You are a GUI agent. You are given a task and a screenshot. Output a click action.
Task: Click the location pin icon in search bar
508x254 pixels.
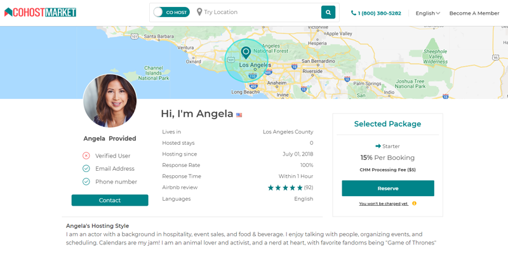coord(199,12)
